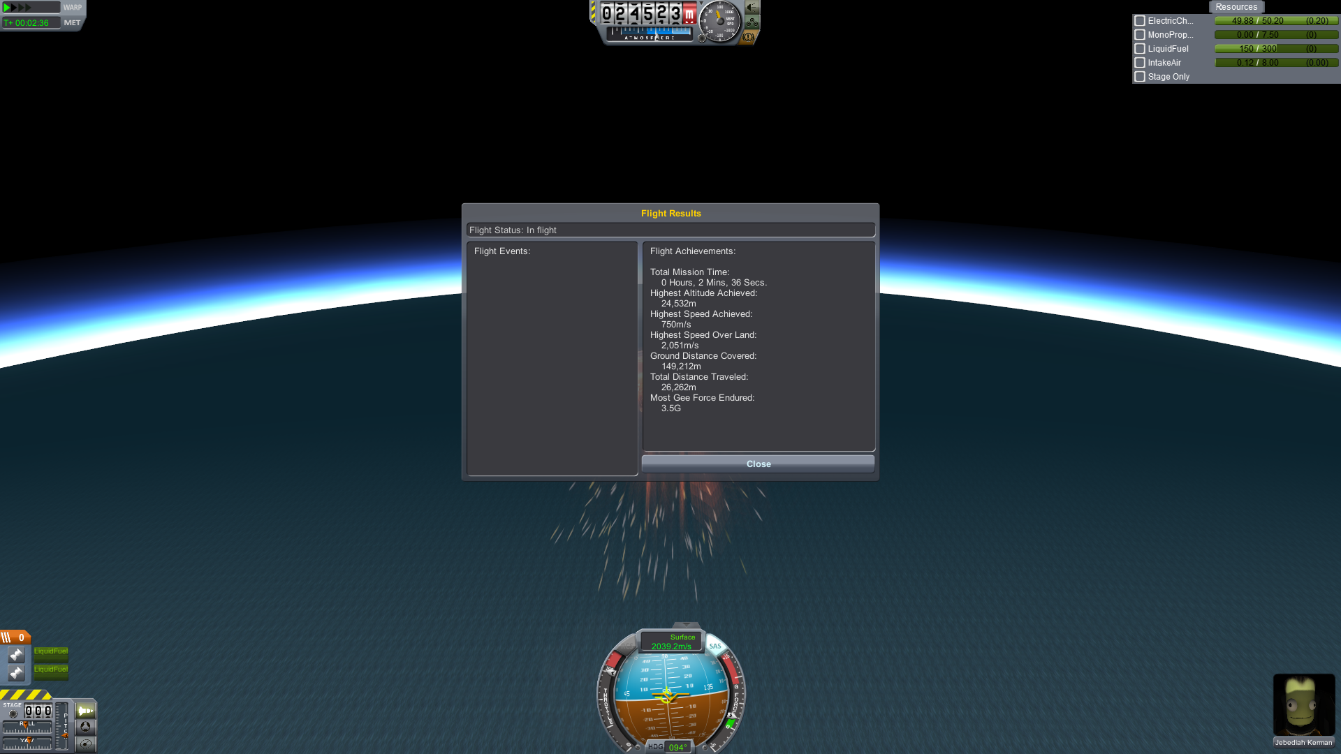Click the landing gear toggle icon
Screen dimensions: 1341x754
pos(752,22)
